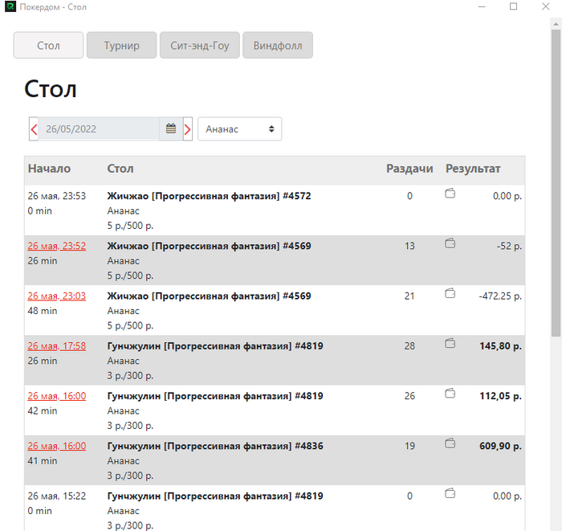Select the Виндфолл tab
Screen dimensions: 562x531
tap(278, 46)
